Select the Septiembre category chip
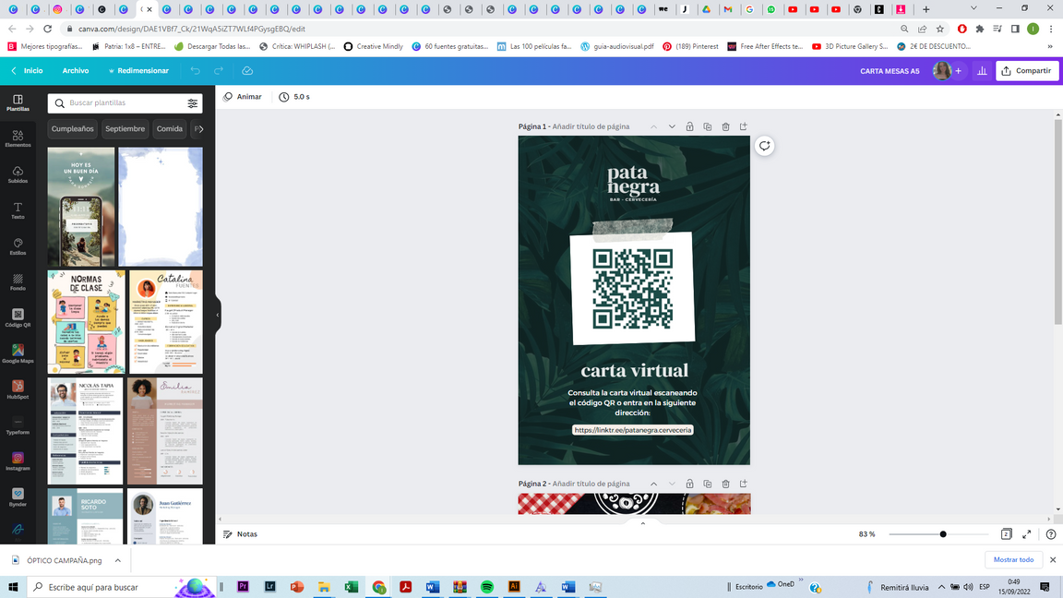Screen dimensions: 1063x598 click(x=125, y=129)
